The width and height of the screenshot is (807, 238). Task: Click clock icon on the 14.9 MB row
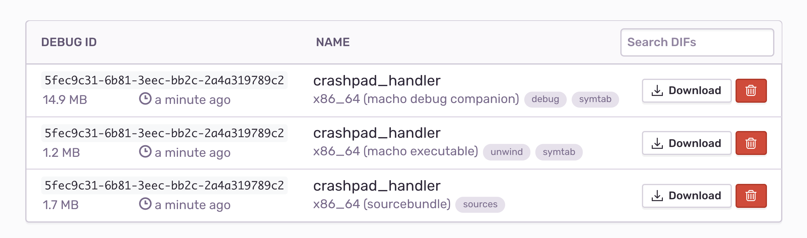(145, 98)
